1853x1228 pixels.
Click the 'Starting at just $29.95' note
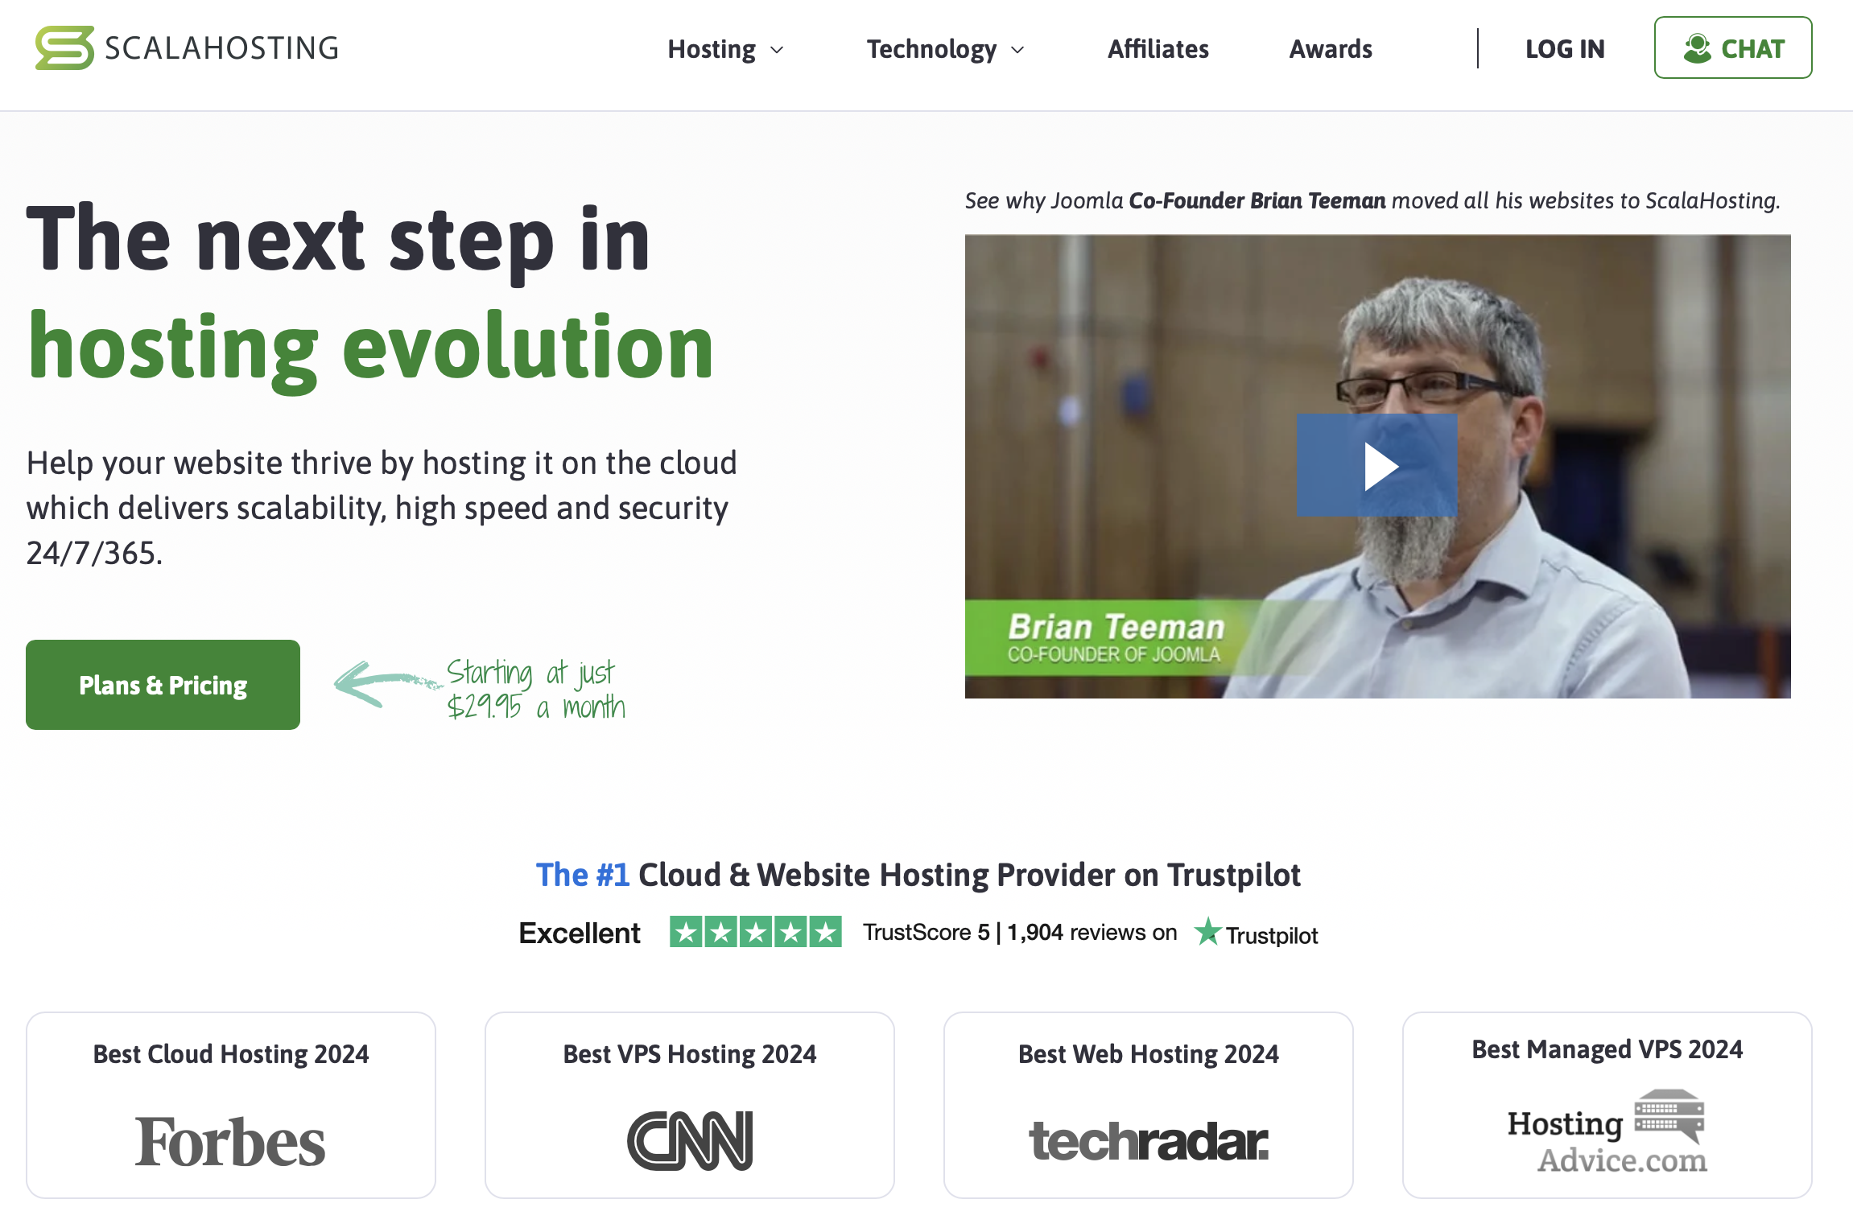[x=535, y=689]
